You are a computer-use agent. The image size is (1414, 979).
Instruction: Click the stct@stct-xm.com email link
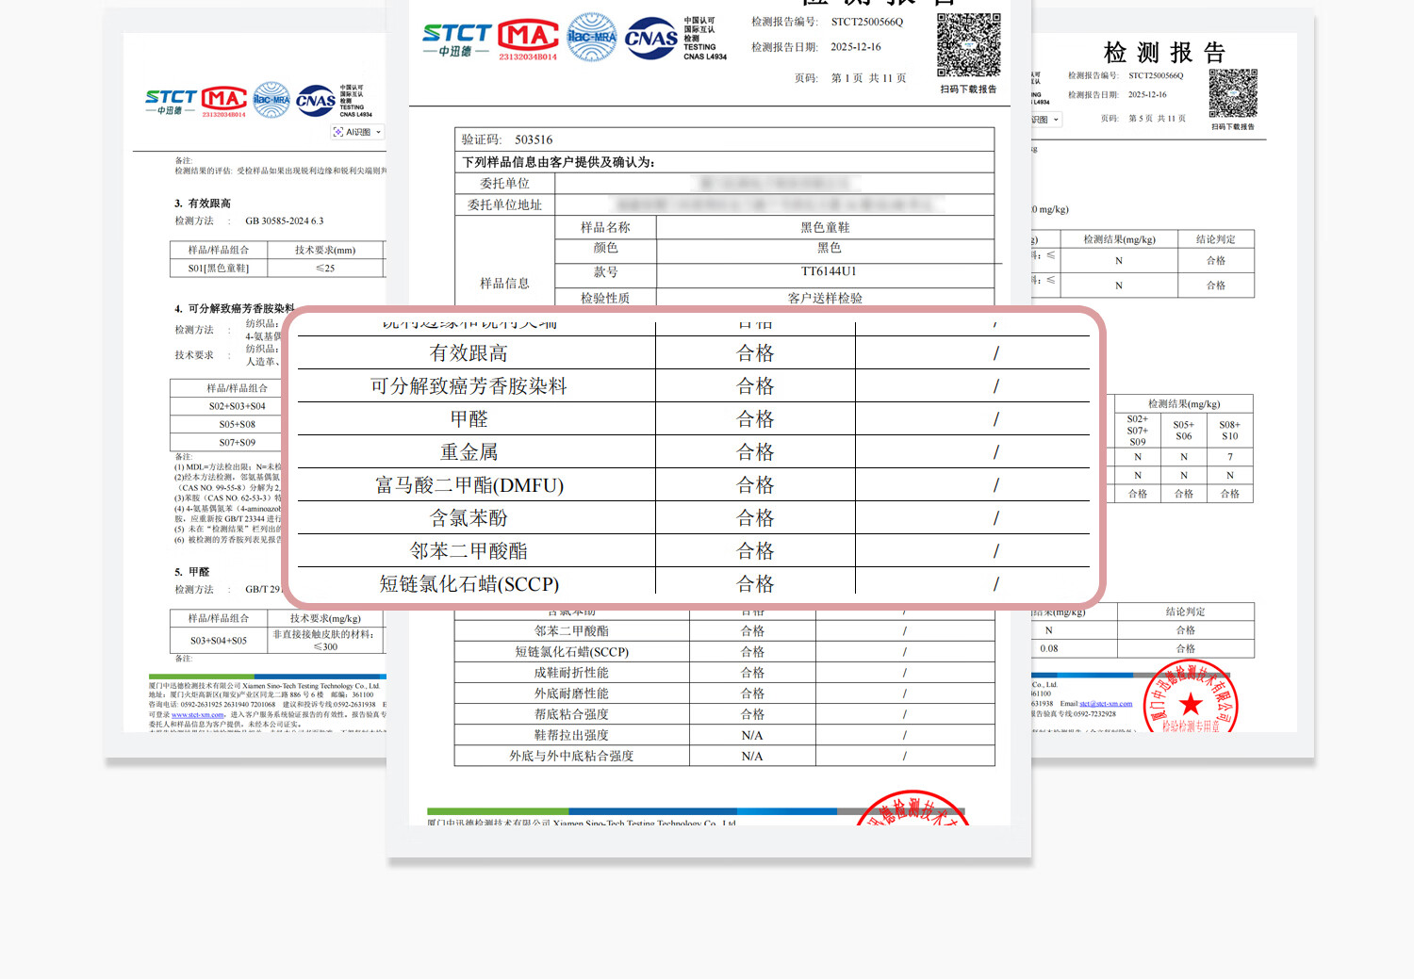tap(1106, 704)
